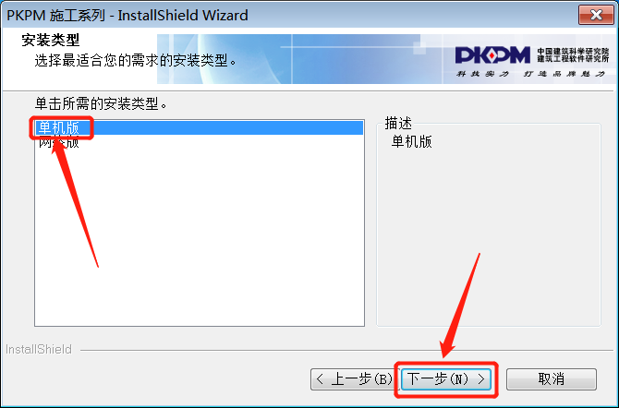Viewport: 619px width, 408px height.
Task: Click the 单击所需的安装类型 instruction label
Action: 101,103
